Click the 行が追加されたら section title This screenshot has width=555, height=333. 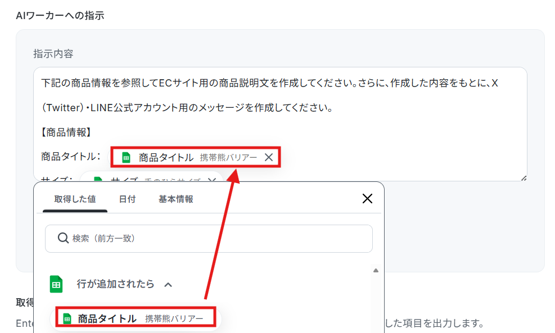116,284
